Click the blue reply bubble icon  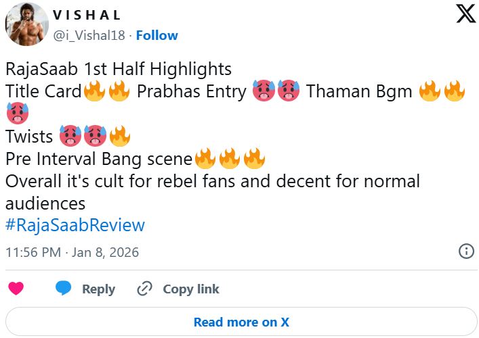[64, 289]
